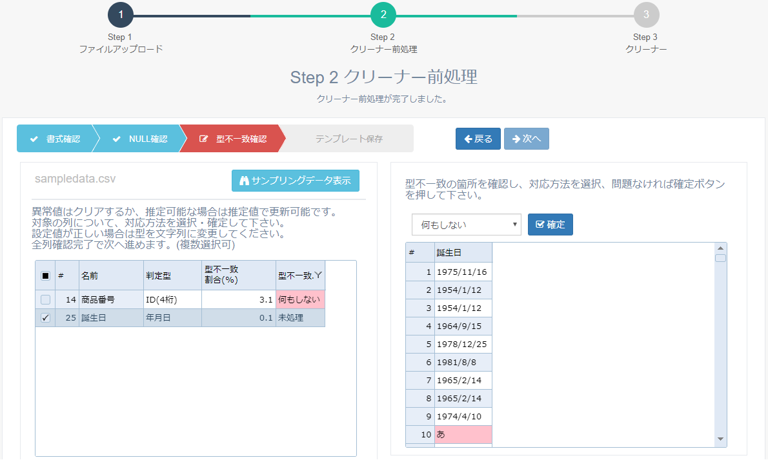
Task: Click the filter icon in 型不一致 column header
Action: point(319,275)
